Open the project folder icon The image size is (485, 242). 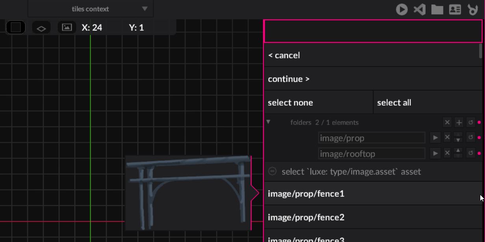pyautogui.click(x=437, y=9)
